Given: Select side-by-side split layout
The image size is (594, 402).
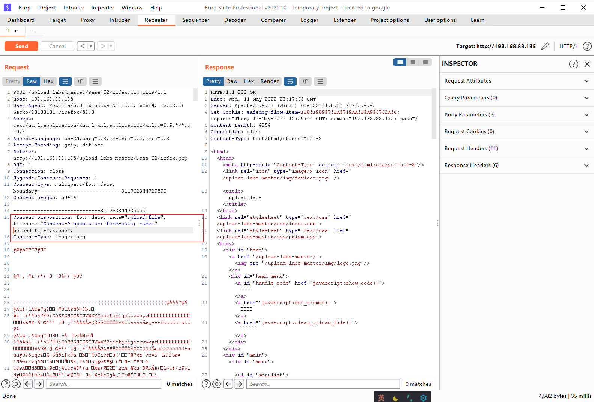Looking at the screenshot, I should pyautogui.click(x=400, y=62).
